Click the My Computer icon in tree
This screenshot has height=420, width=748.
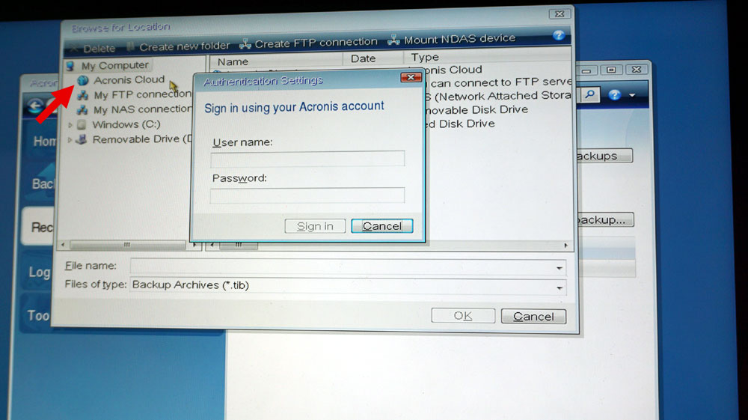click(x=70, y=65)
